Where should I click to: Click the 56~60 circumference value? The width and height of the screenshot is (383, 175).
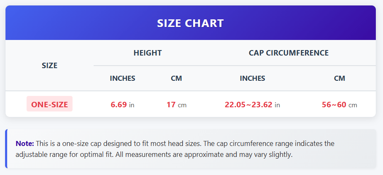(x=334, y=105)
